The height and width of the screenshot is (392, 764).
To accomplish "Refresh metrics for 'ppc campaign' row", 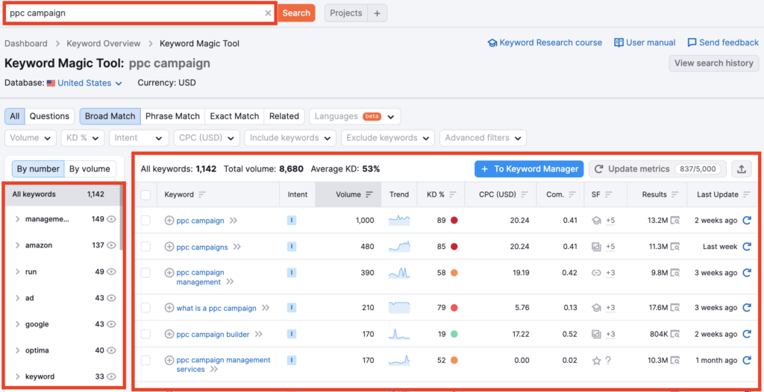I will [x=746, y=221].
